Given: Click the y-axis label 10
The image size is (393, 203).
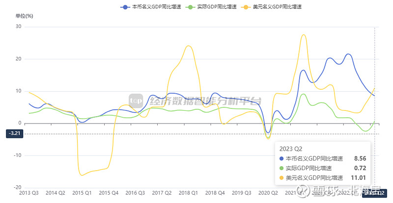Looking at the screenshot, I should tap(18, 91).
